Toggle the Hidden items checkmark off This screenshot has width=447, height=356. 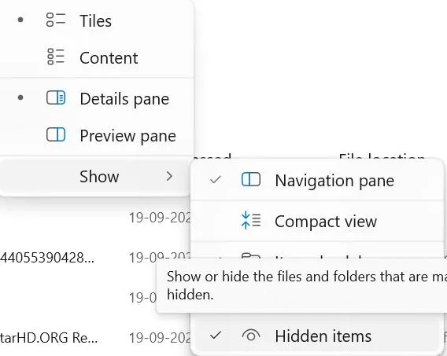click(x=215, y=336)
